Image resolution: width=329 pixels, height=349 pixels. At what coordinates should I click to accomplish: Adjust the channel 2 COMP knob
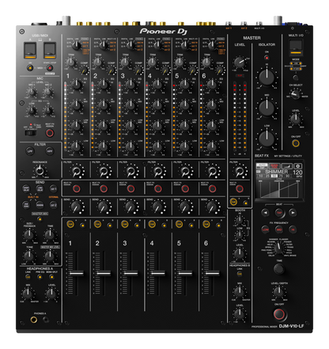[x=112, y=70]
